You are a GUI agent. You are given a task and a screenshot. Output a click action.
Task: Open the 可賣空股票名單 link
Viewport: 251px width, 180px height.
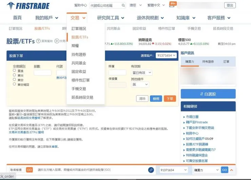click(197, 161)
